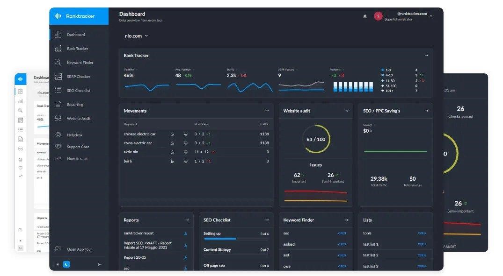Open test list 1
This screenshot has width=503, height=276.
point(422,244)
